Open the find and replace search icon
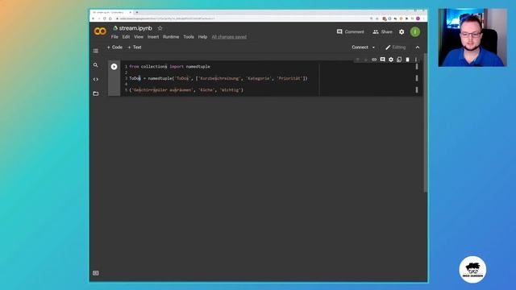The image size is (516, 290). [x=95, y=65]
